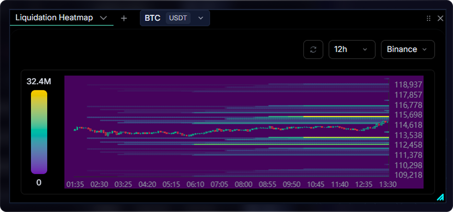This screenshot has height=212, width=453.
Task: Click the 112,458 price axis label
Action: tap(408, 145)
